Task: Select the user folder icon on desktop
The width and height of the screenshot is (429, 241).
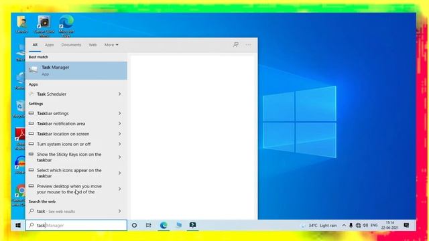Action: (22, 24)
